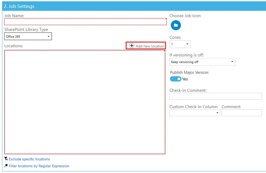266x173 pixels.
Task: Click the red error marker on Locations box
Action: pos(164,51)
